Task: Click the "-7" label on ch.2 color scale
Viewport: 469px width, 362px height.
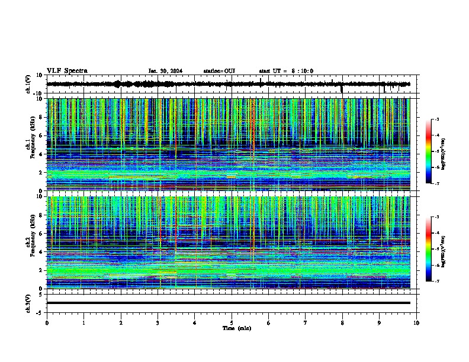Action: [436, 281]
